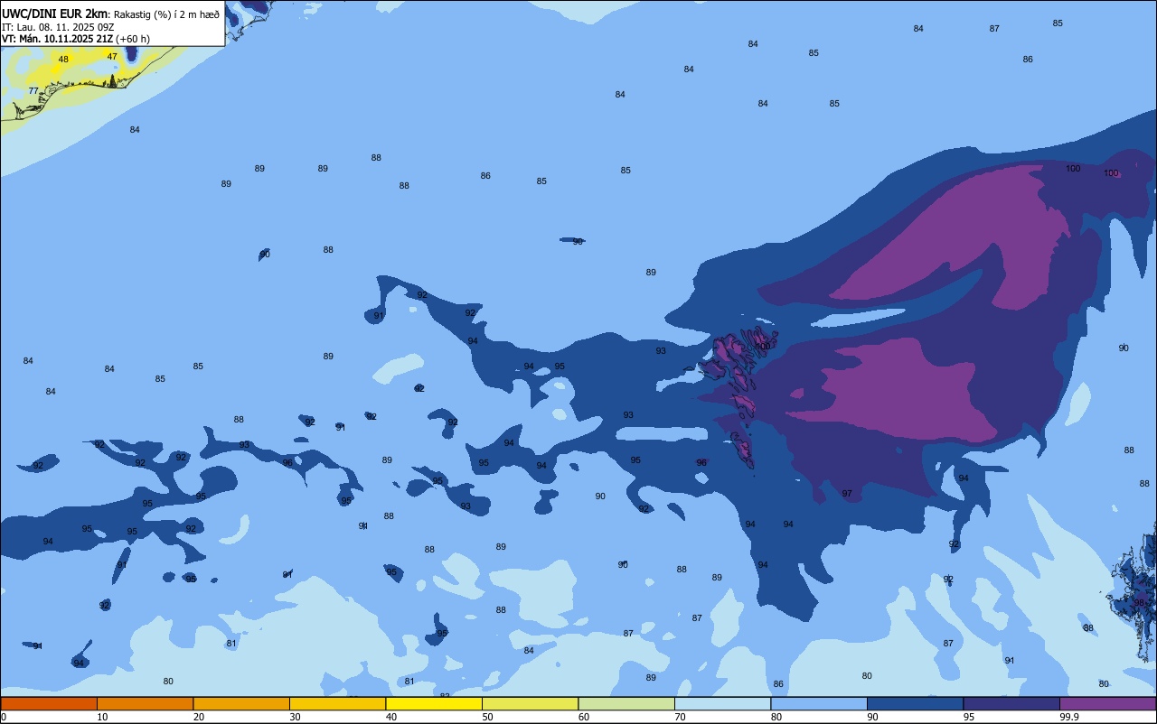Click the 0–10 dark orange legend swatch
1157x724 pixels.
(x=49, y=703)
